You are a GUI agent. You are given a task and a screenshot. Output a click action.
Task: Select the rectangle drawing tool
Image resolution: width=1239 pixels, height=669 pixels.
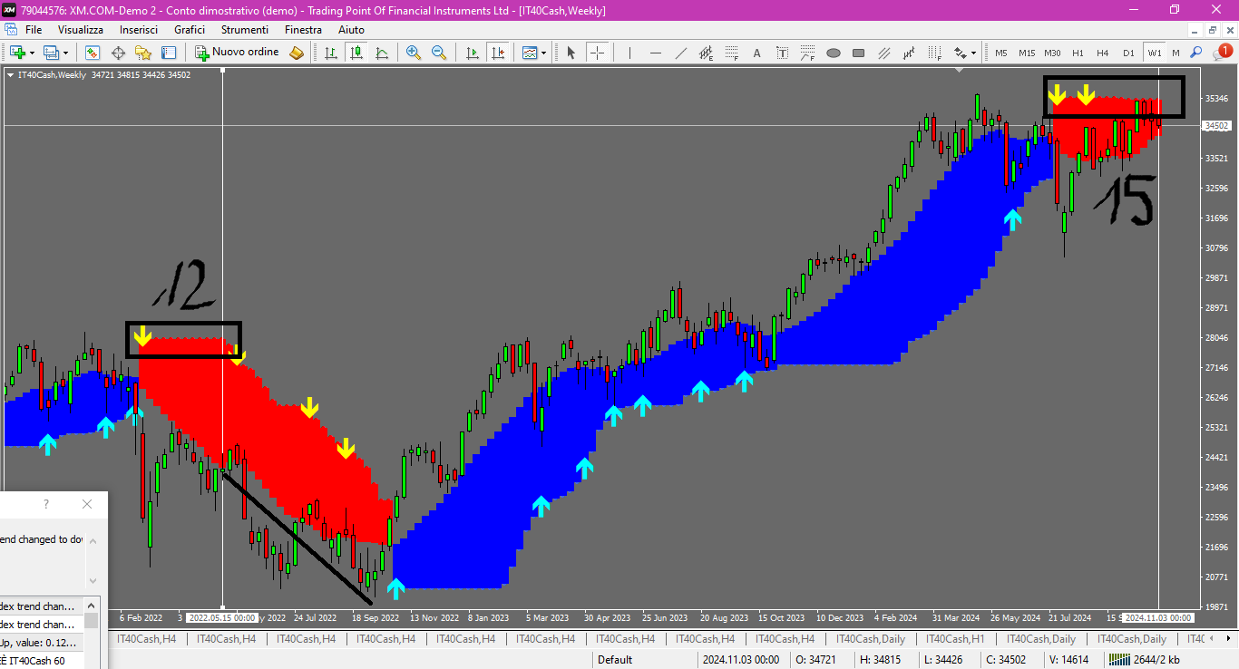(859, 53)
